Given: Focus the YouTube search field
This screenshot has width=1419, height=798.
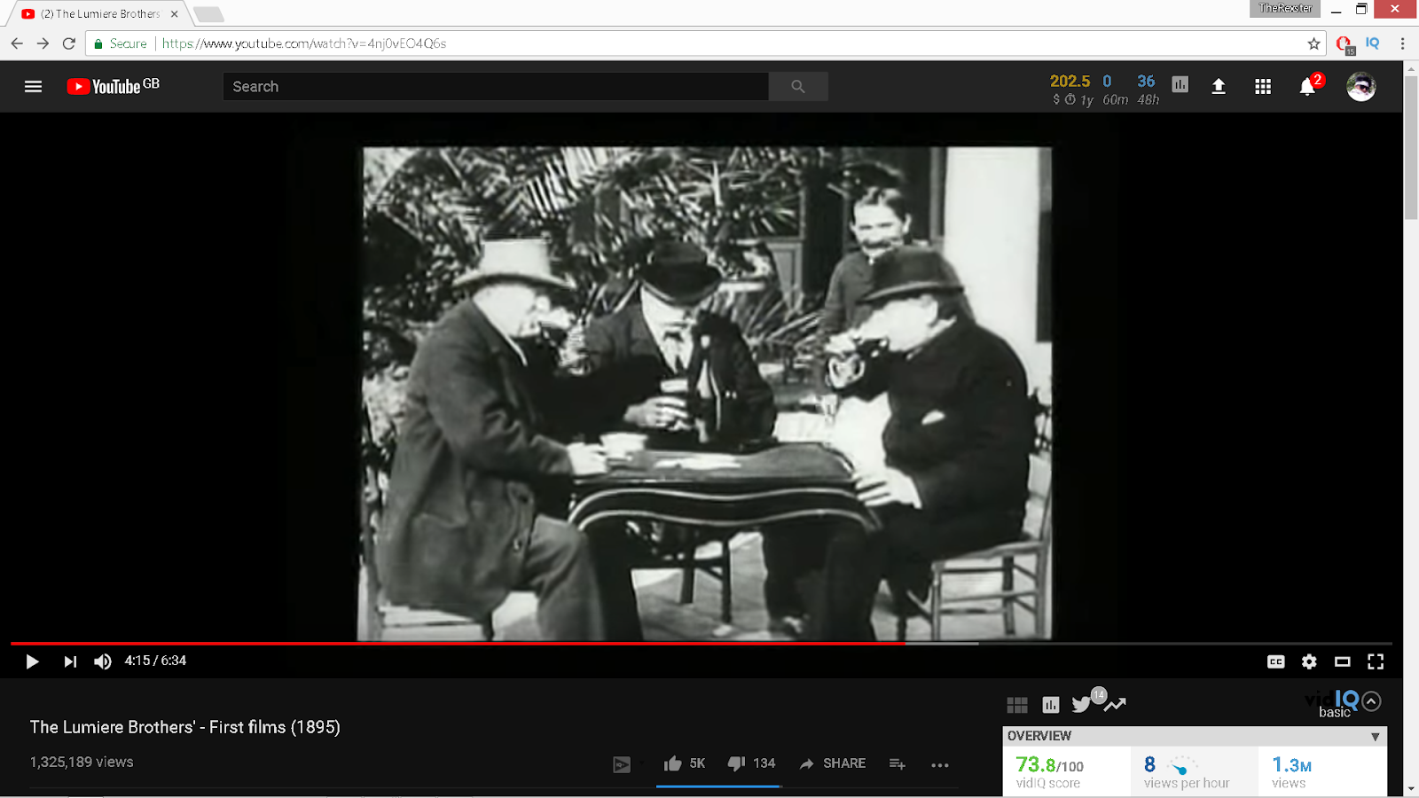Looking at the screenshot, I should pos(496,86).
